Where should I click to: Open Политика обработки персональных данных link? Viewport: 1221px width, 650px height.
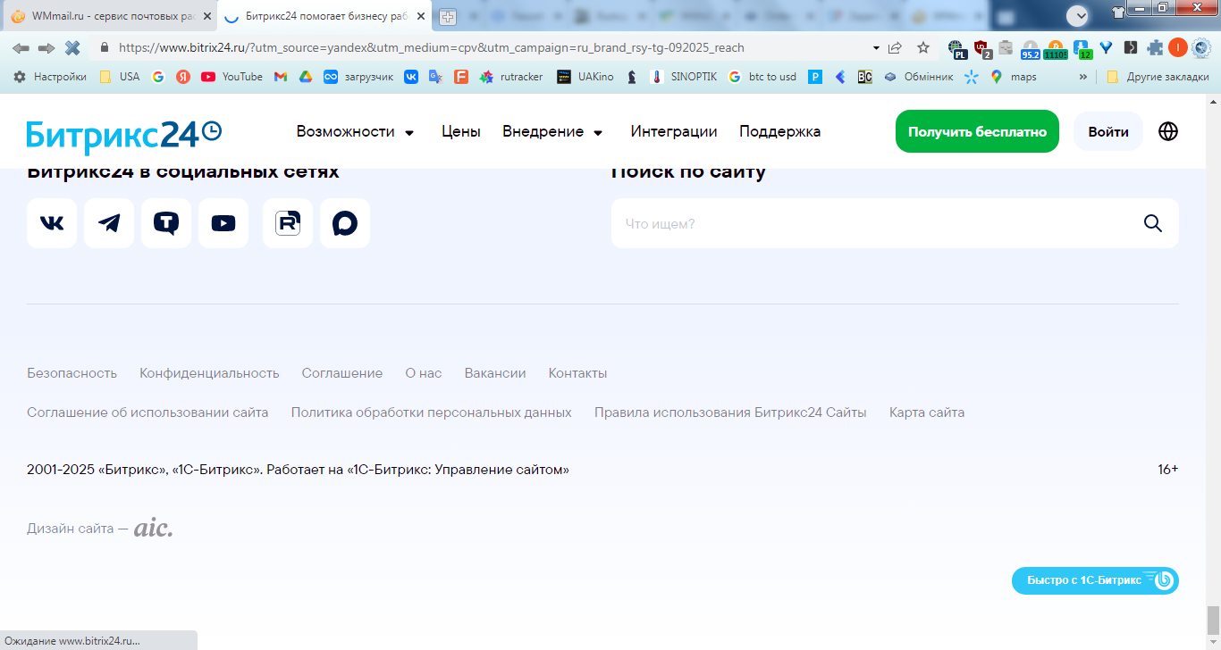[x=432, y=412]
